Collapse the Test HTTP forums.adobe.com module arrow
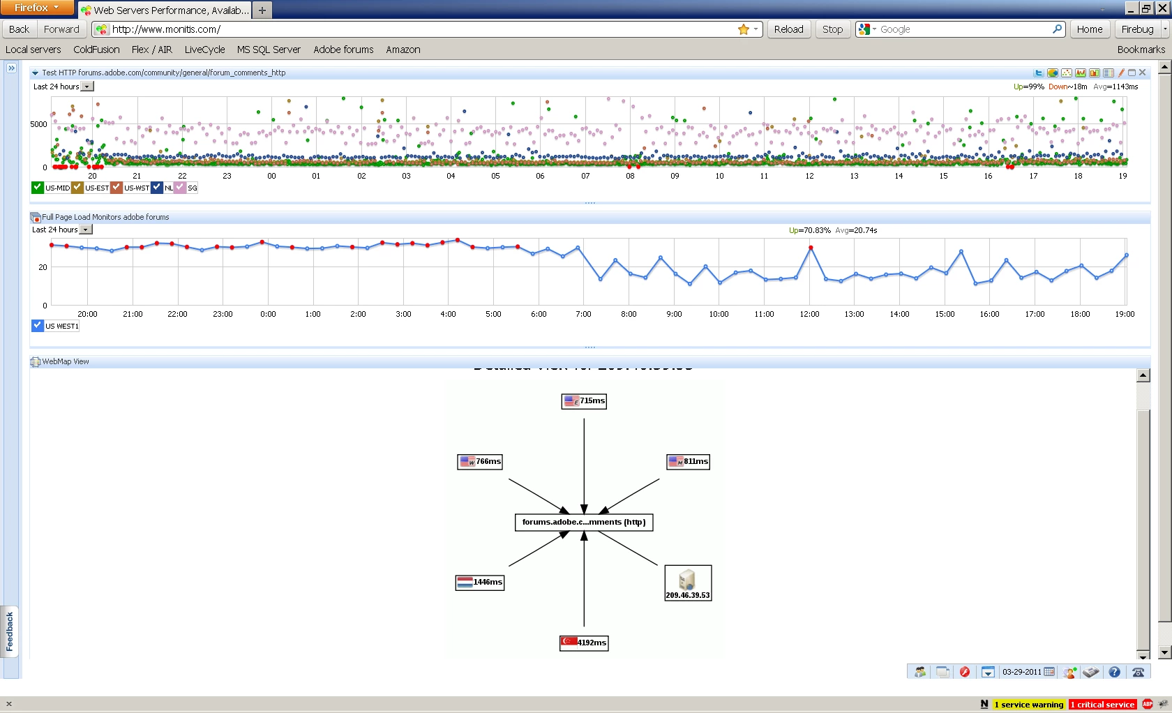 click(35, 73)
